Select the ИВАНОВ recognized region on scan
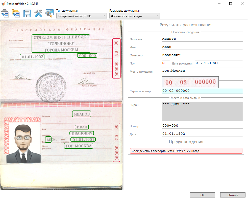The width and height of the screenshot is (248, 200). (82, 114)
